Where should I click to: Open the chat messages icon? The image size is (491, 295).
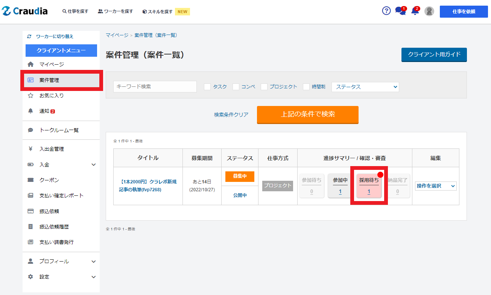tap(400, 11)
